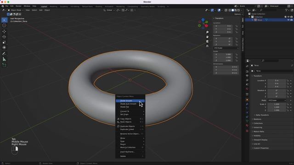294x165 pixels.
Task: Open the Outliner filter funnel icon
Action: click(286, 10)
